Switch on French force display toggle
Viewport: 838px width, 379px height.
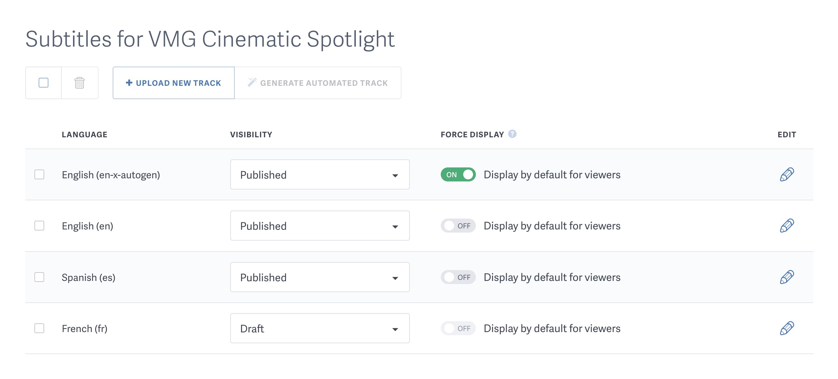click(458, 328)
